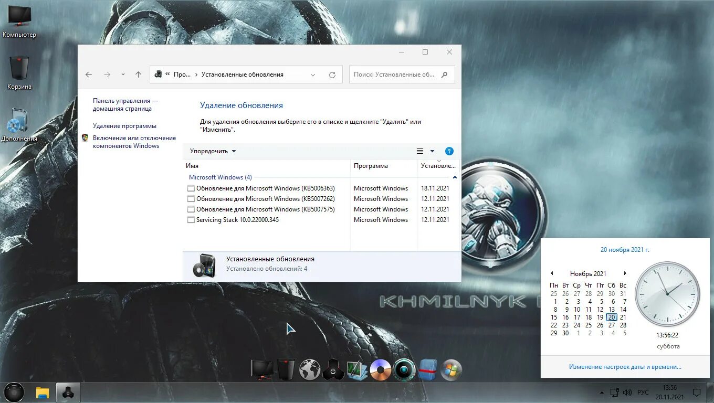The width and height of the screenshot is (714, 403).
Task: Click the active Control Panel taskbar button
Action: pyautogui.click(x=68, y=393)
